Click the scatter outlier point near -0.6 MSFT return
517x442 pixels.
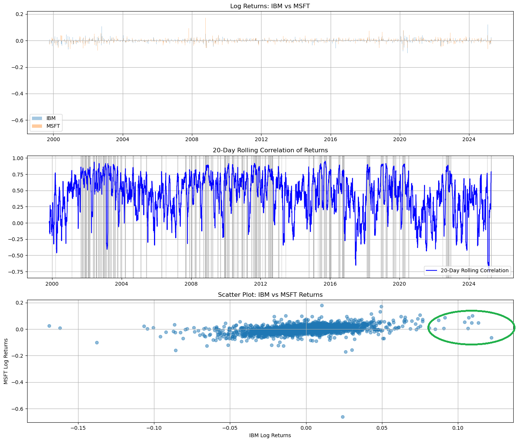[343, 417]
